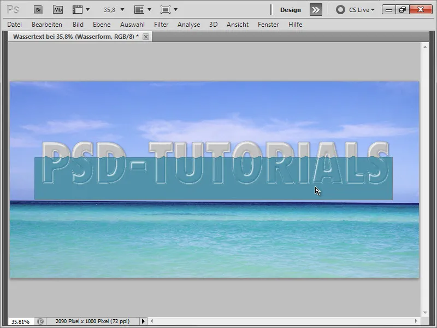Open the Ansicht menu
This screenshot has height=328, width=437.
coord(238,25)
